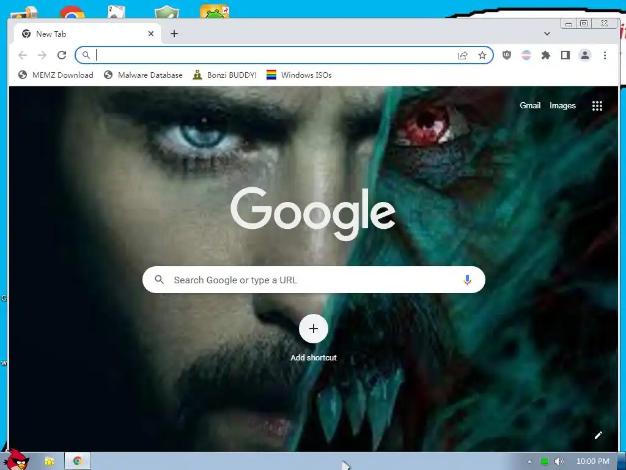Image resolution: width=626 pixels, height=470 pixels.
Task: Start voice search with microphone icon
Action: coord(467,280)
